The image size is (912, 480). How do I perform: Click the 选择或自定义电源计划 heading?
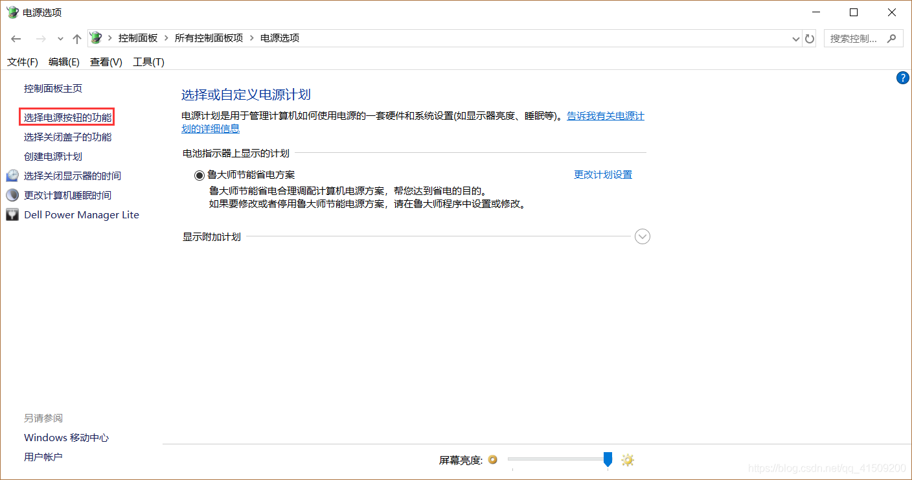[246, 95]
